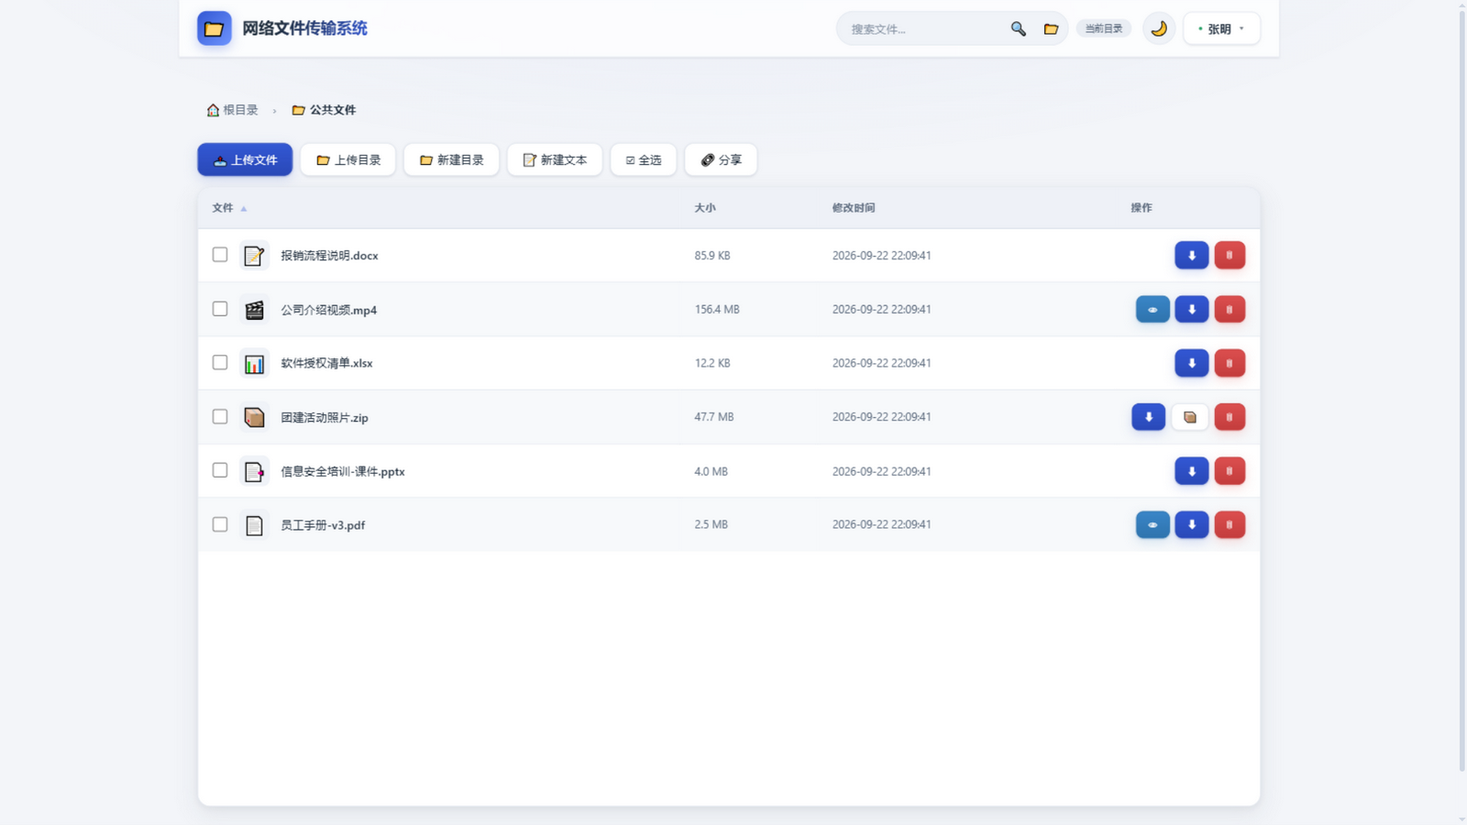This screenshot has height=825, width=1467.
Task: Click the mp4 clapperboard icon
Action: 254,310
